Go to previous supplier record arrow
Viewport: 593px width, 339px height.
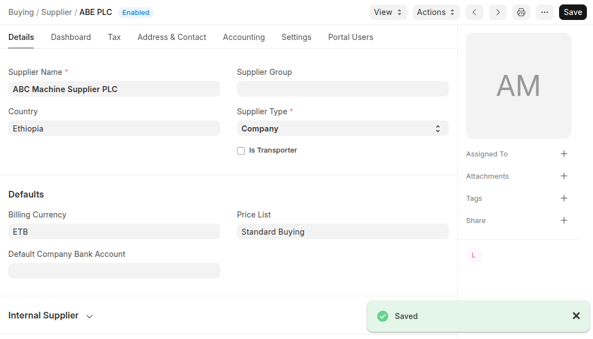click(x=474, y=12)
